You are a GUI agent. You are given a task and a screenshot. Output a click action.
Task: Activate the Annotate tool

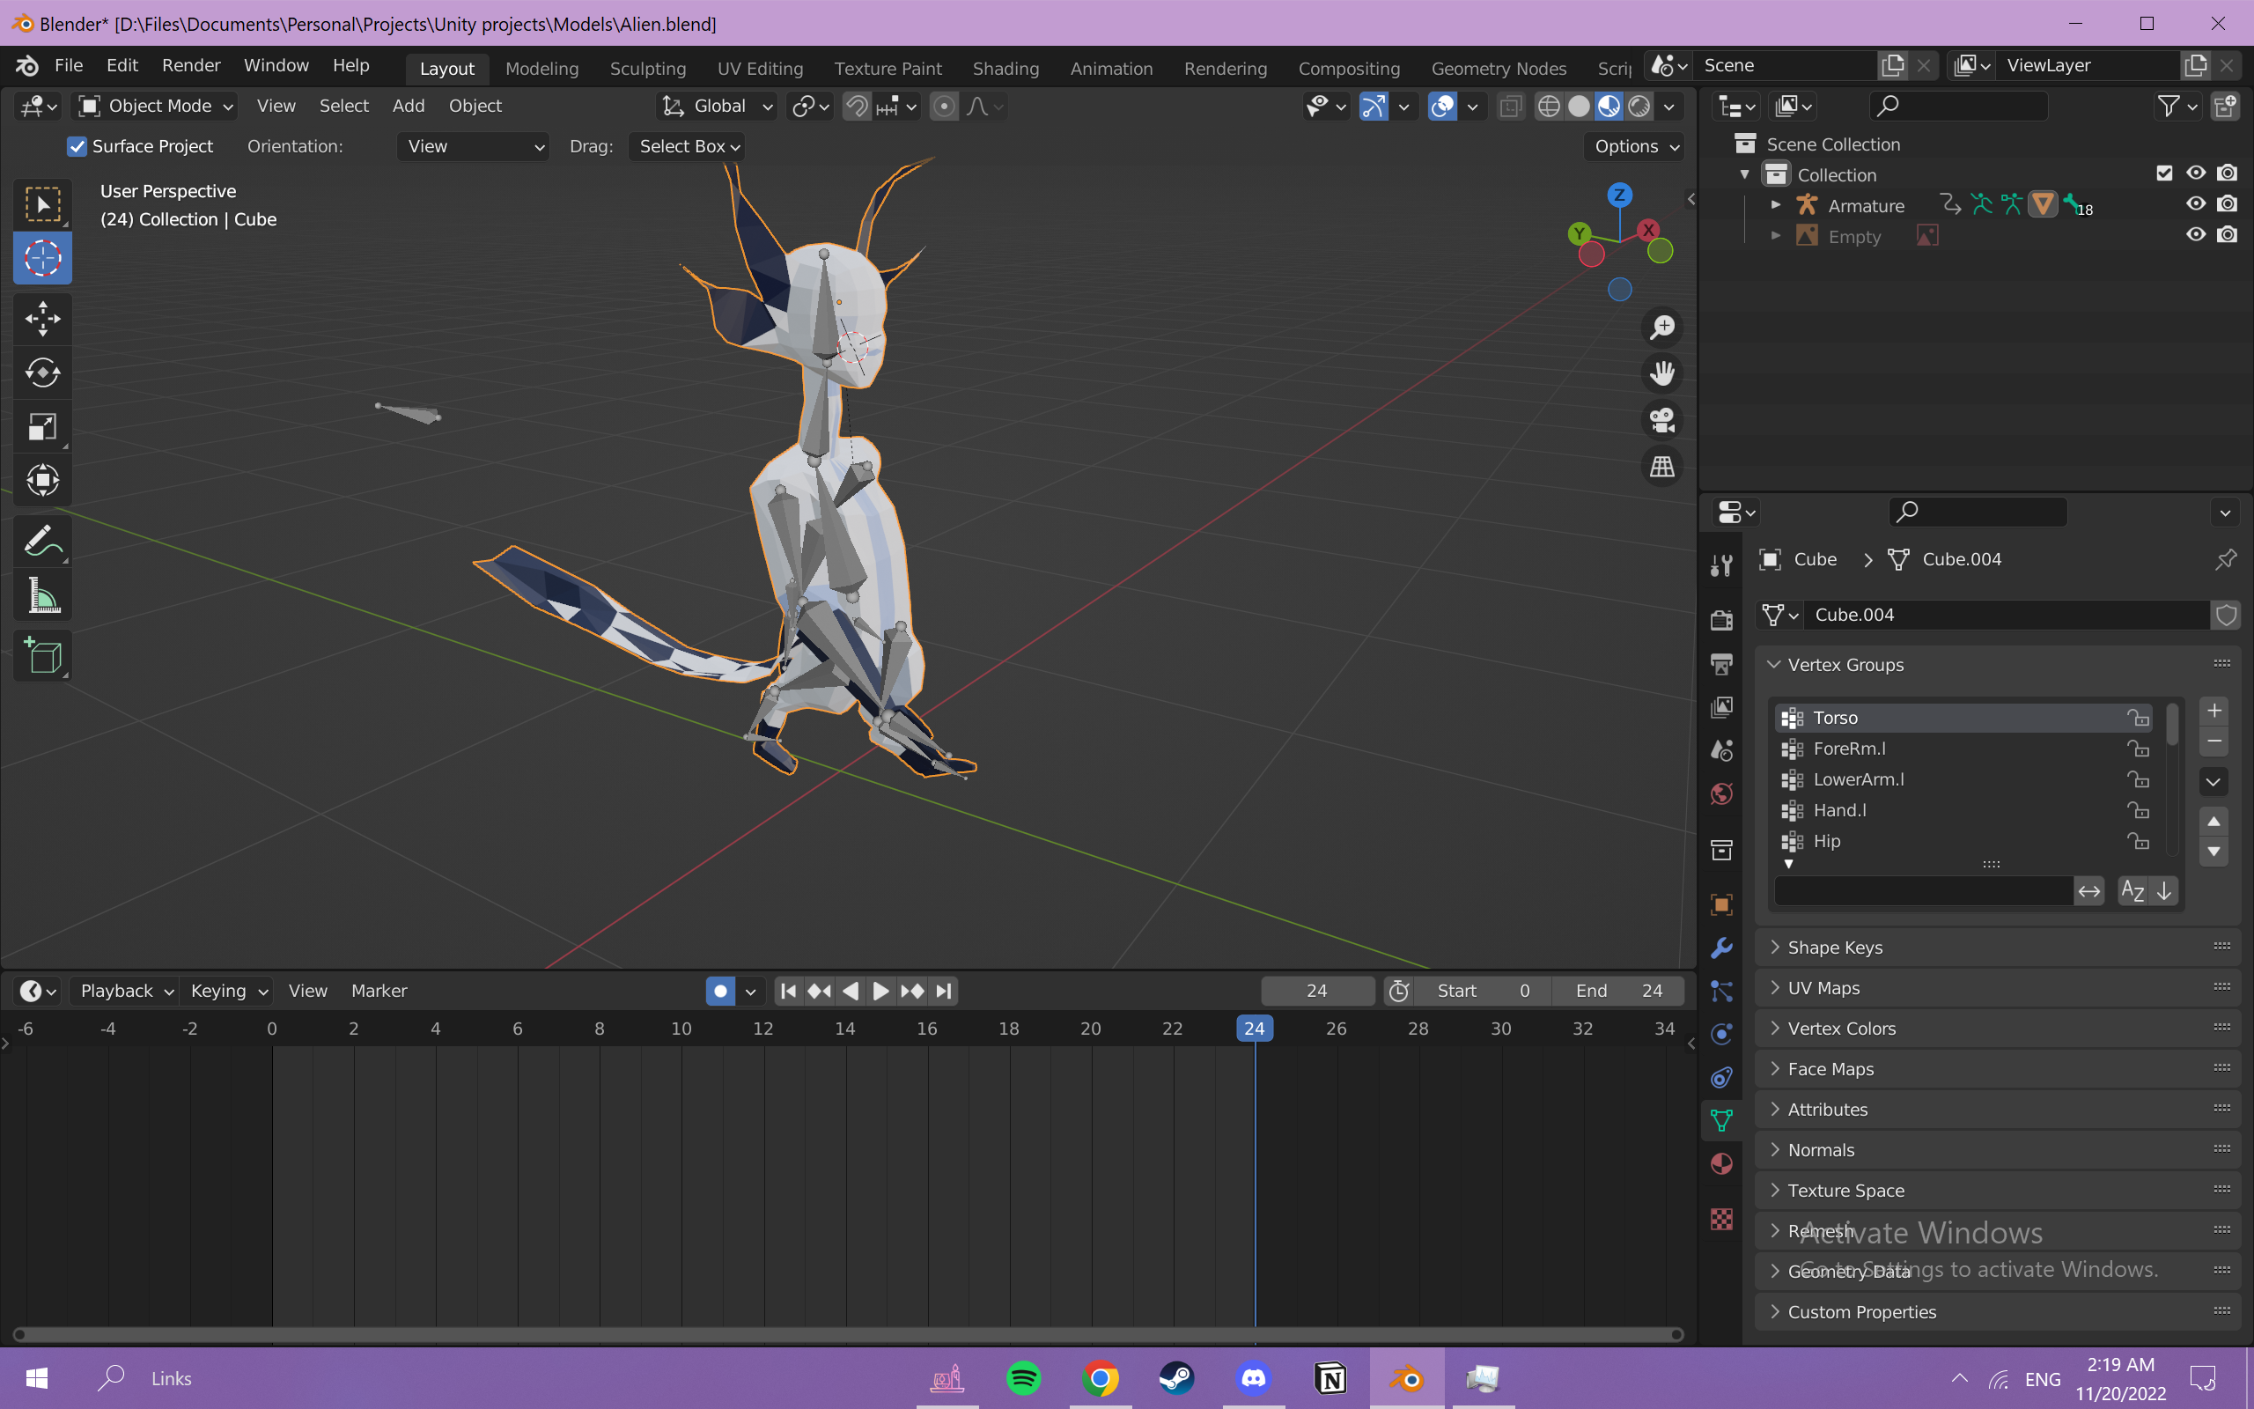(x=43, y=542)
